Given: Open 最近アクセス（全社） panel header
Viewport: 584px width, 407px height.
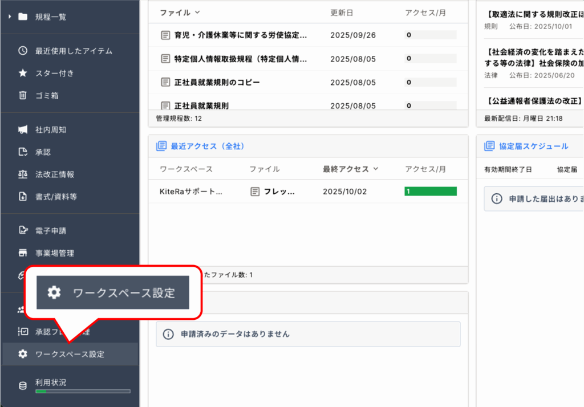Looking at the screenshot, I should pos(207,146).
